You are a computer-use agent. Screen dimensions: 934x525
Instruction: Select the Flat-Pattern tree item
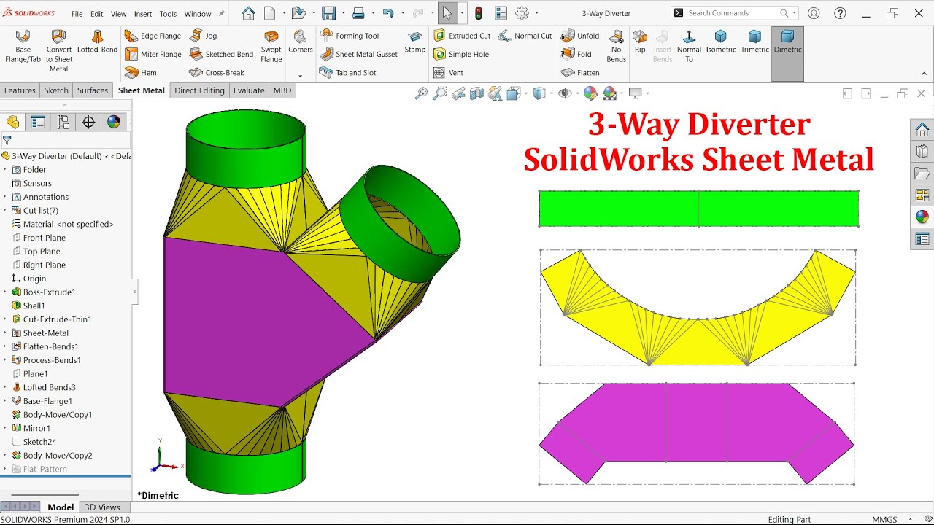(45, 469)
